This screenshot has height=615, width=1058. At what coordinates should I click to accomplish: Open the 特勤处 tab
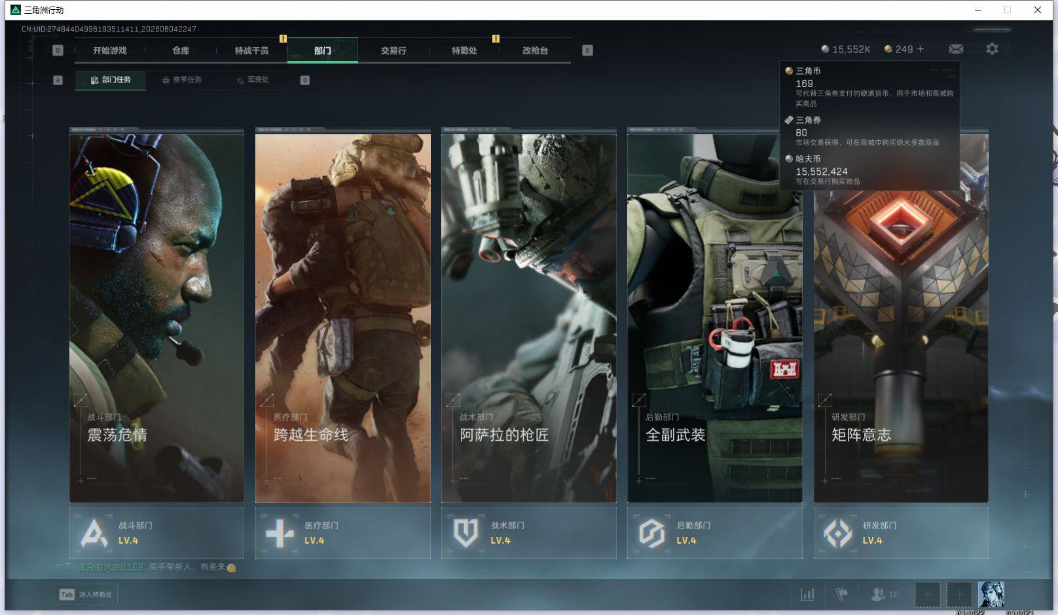464,50
